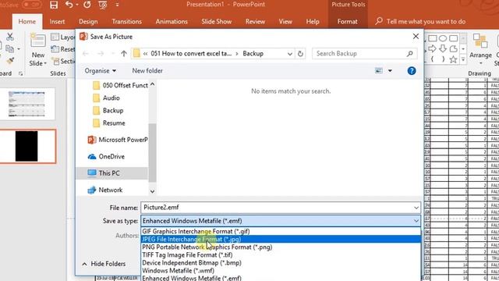Select the rectangle shape in shapes gallery
The width and height of the screenshot is (499, 281).
(x=432, y=38)
